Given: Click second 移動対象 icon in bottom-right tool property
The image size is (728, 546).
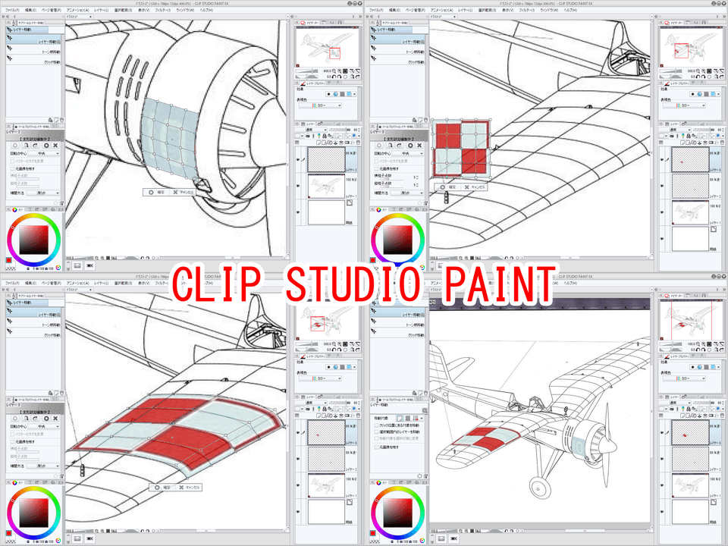Looking at the screenshot, I should pos(408,418).
